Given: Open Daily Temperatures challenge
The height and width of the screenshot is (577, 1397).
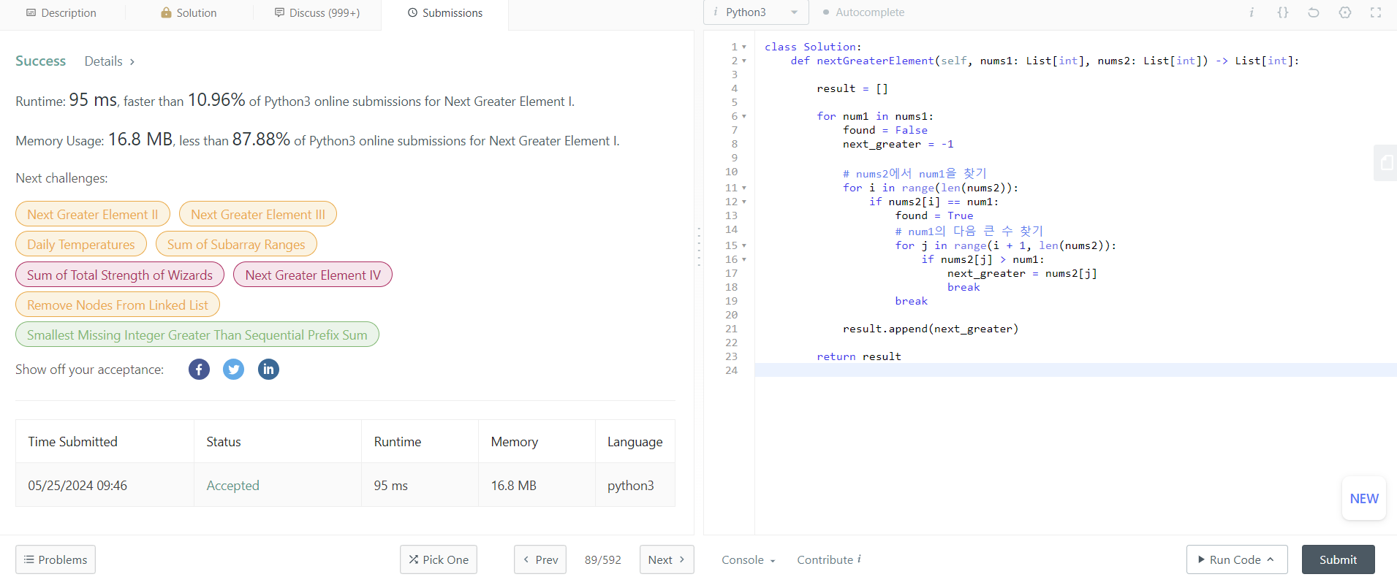Looking at the screenshot, I should pyautogui.click(x=81, y=244).
